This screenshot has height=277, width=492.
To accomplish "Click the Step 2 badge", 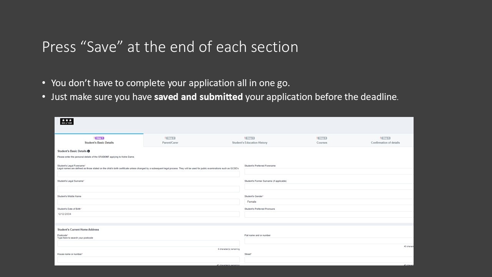I will pyautogui.click(x=170, y=138).
